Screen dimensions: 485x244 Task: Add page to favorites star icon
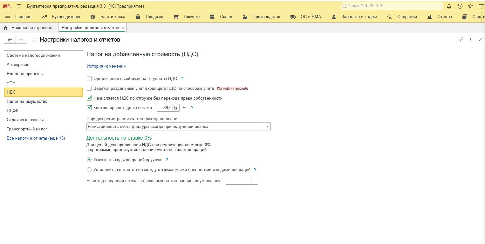coord(34,40)
